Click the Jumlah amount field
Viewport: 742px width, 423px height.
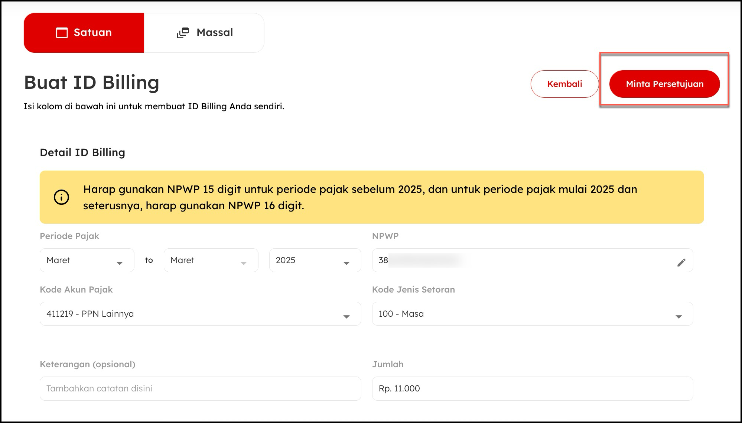(x=532, y=388)
